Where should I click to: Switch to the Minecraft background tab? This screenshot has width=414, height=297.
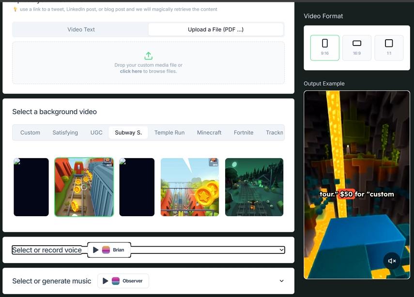209,132
